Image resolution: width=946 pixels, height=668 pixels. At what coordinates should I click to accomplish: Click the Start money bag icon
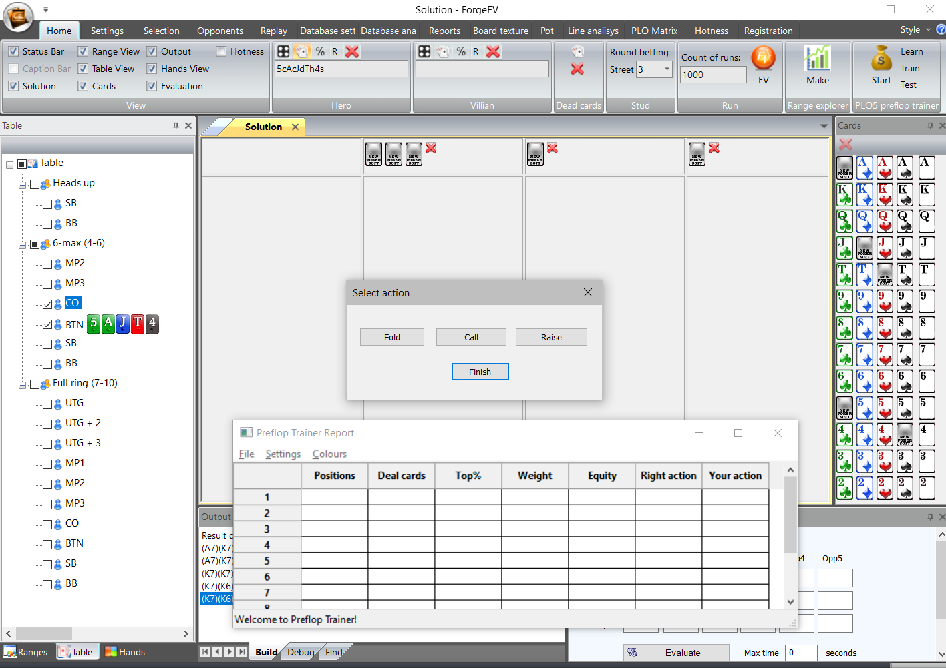[881, 59]
